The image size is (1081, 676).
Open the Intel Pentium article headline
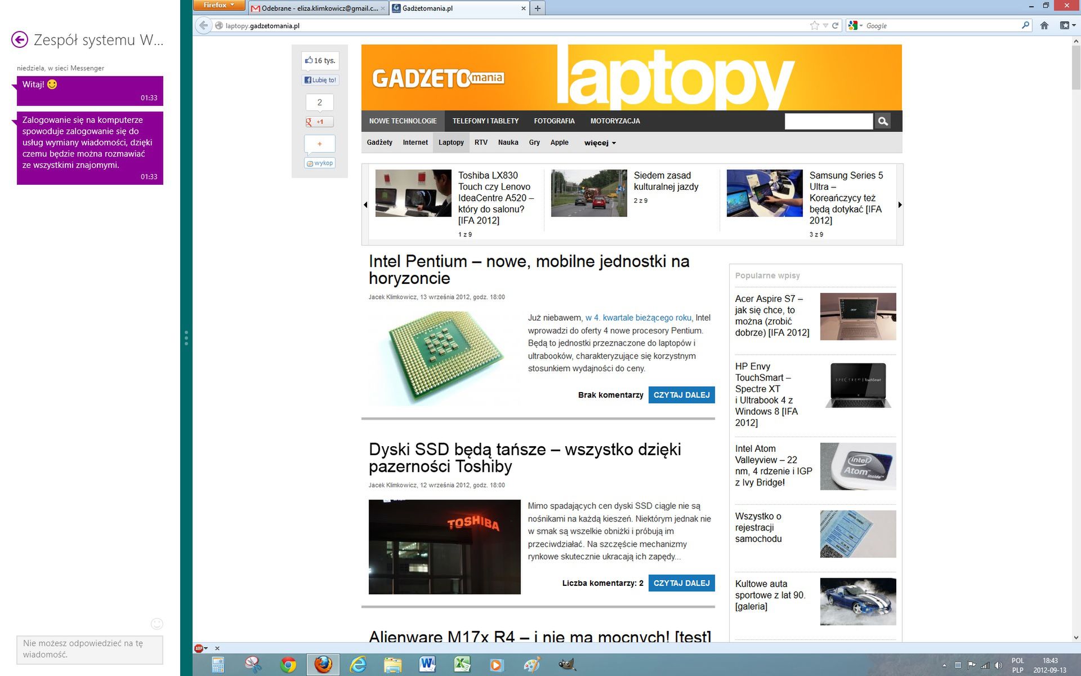[x=529, y=270]
